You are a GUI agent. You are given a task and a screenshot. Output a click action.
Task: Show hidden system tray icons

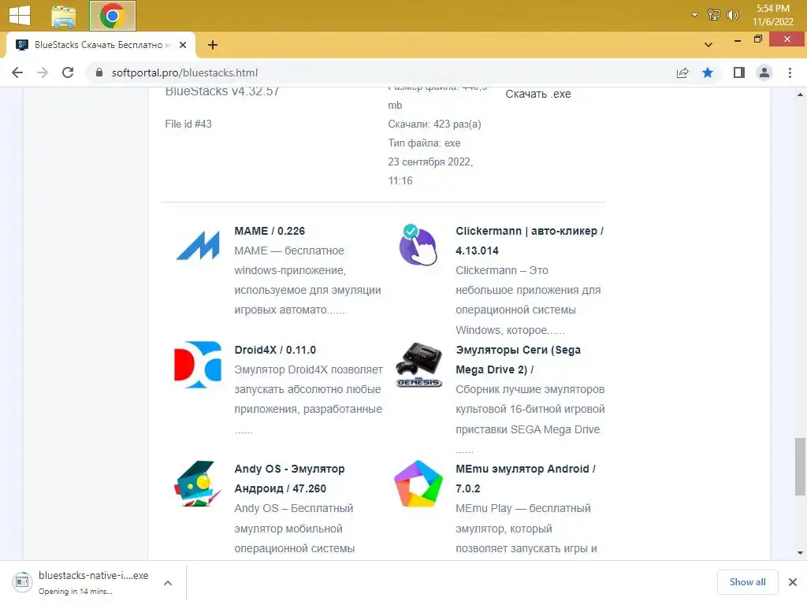tap(694, 15)
